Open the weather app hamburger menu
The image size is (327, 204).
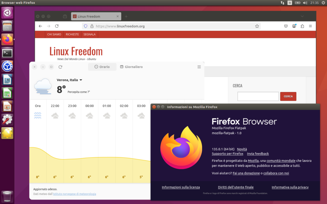click(199, 67)
